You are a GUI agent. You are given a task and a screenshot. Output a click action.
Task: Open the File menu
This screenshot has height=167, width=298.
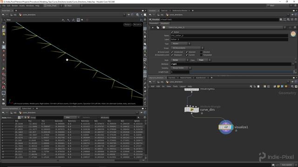tap(4, 6)
